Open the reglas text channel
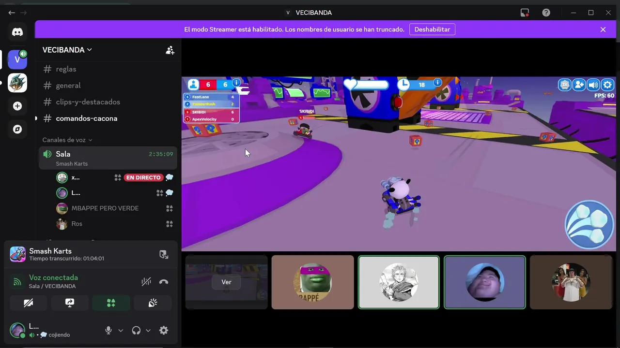The image size is (620, 348). click(108, 69)
